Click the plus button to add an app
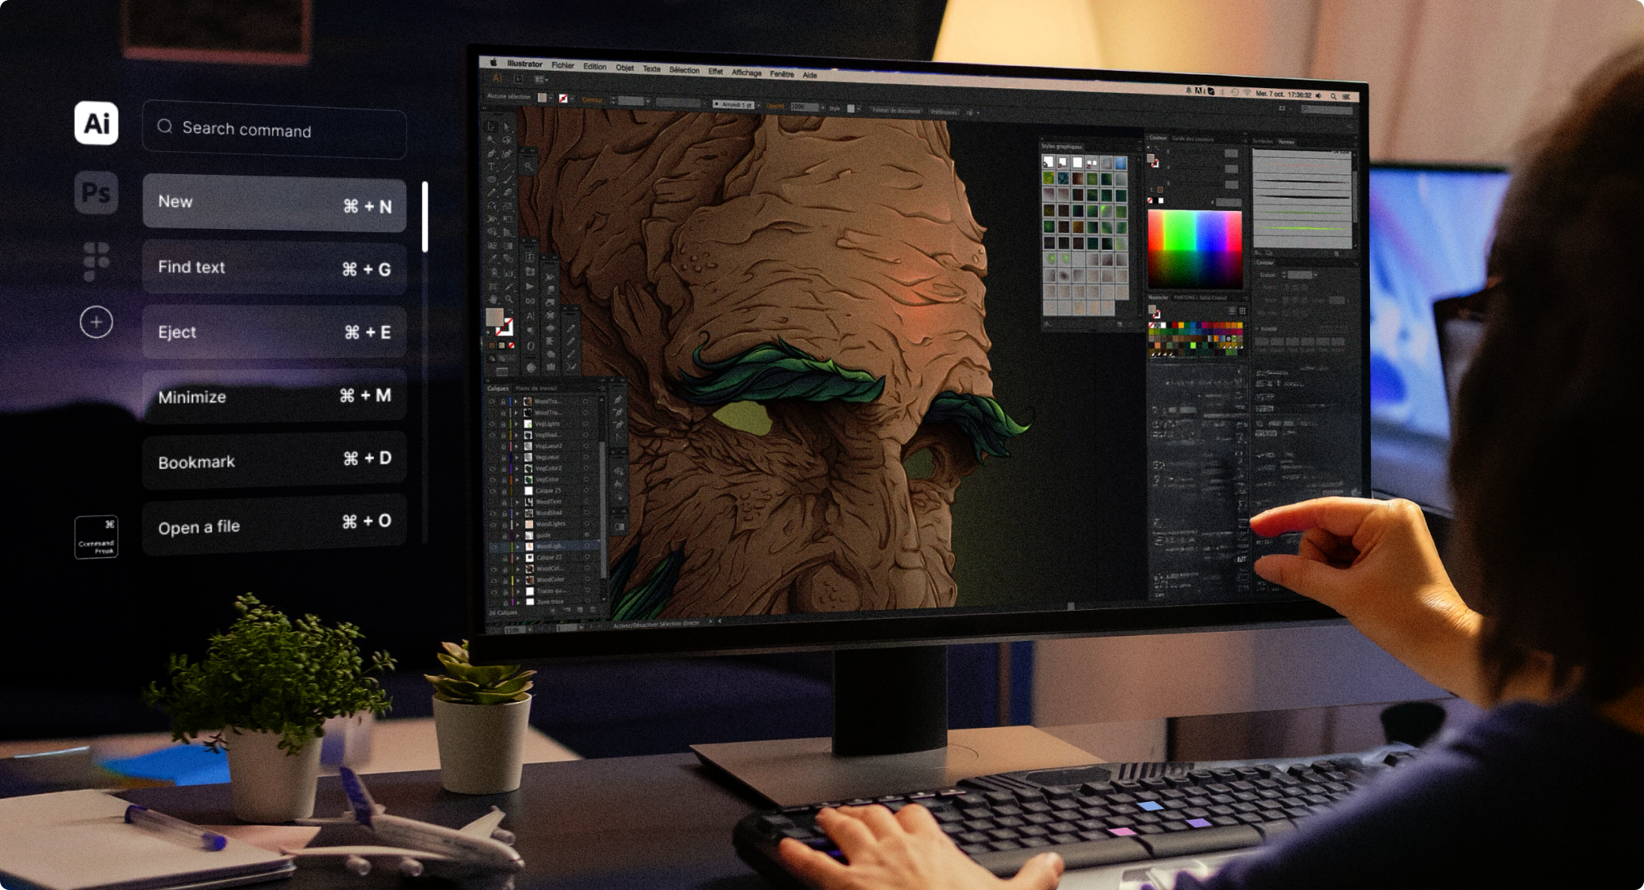The height and width of the screenshot is (890, 1644). pyautogui.click(x=96, y=322)
